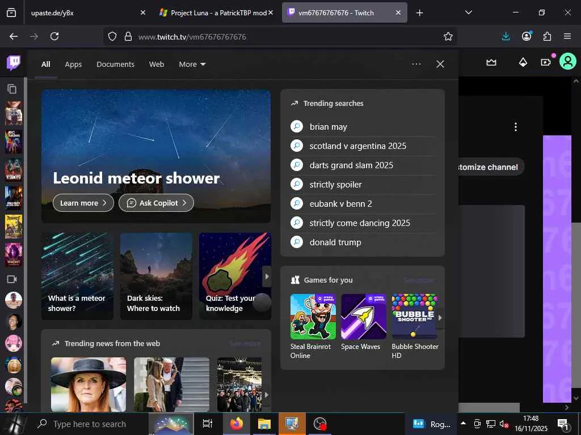Open File Explorer from the taskbar
581x435 pixels.
[264, 424]
